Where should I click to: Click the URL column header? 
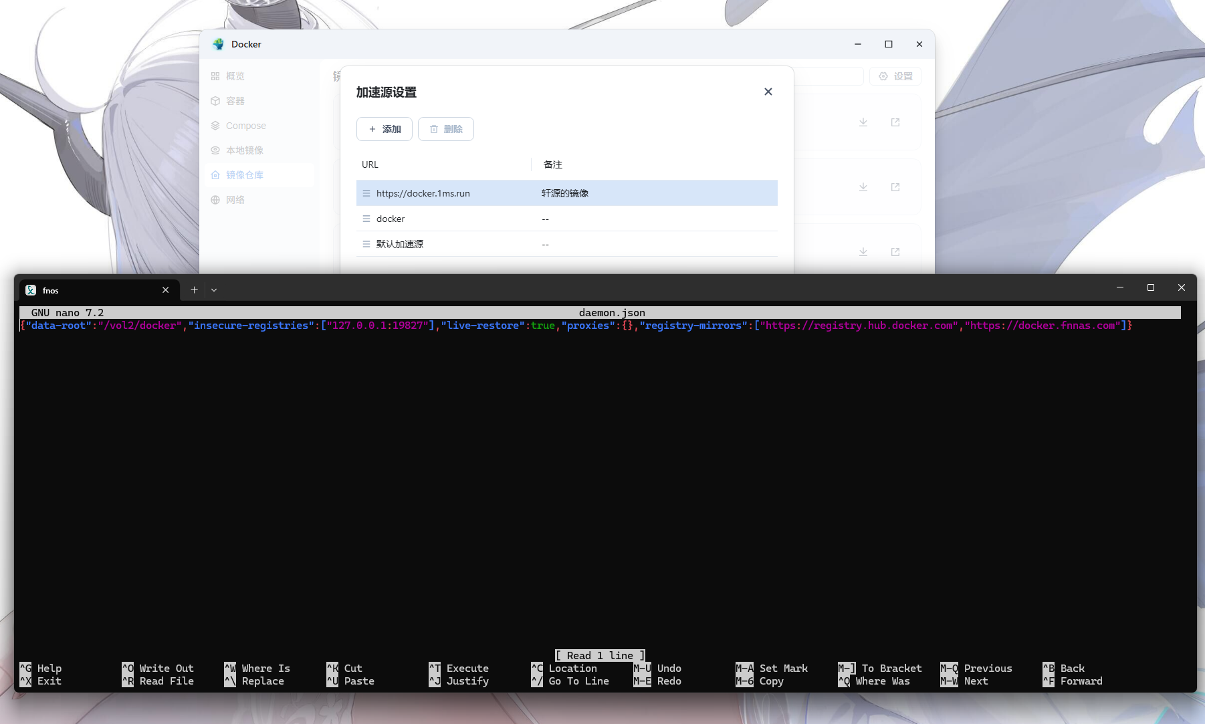coord(370,164)
